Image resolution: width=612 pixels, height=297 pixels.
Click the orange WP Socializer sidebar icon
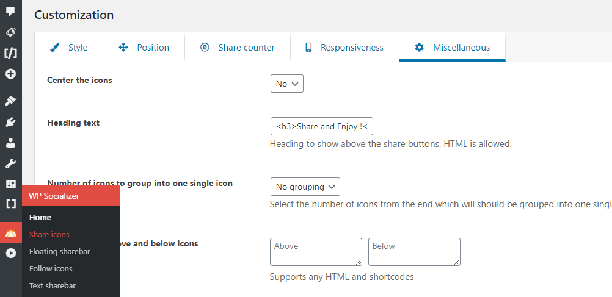point(10,233)
